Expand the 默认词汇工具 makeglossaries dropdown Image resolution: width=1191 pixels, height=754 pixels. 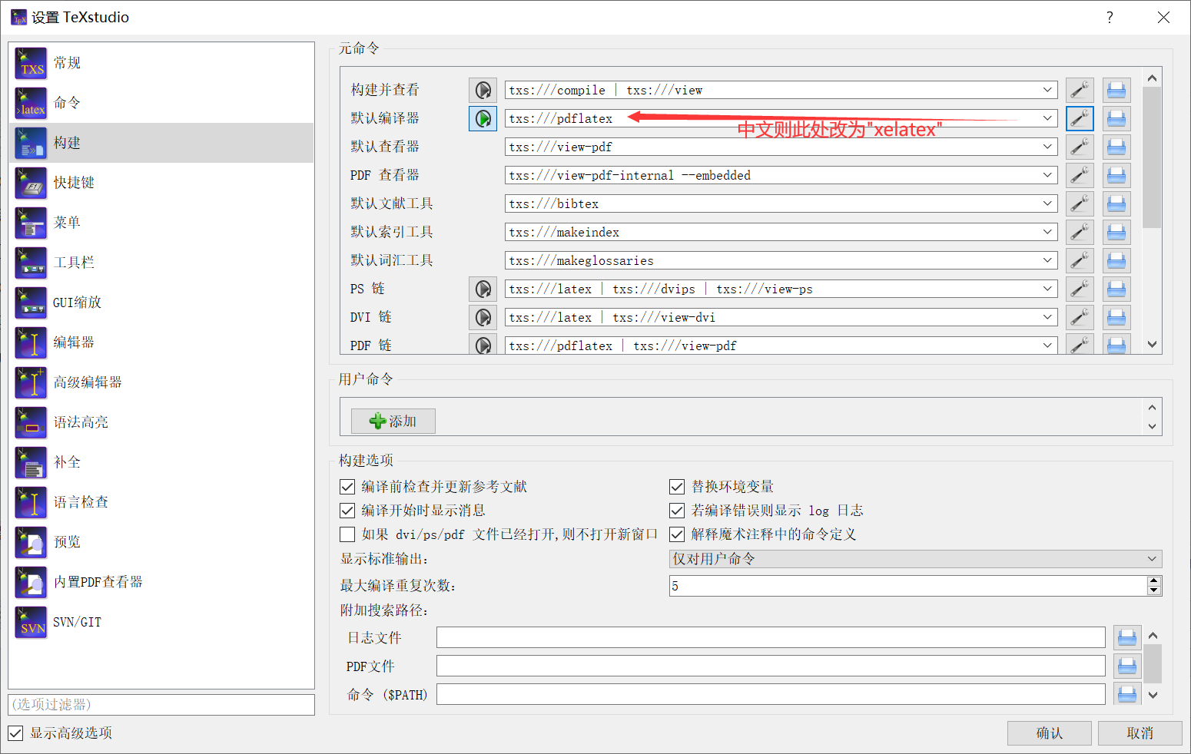(x=1047, y=260)
